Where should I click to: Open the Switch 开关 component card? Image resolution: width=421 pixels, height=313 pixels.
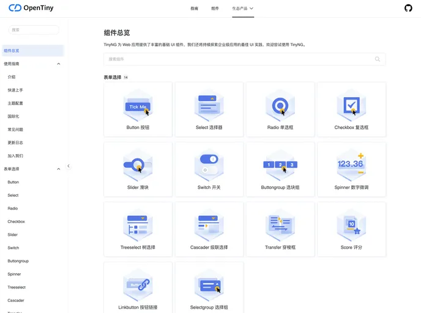pyautogui.click(x=209, y=169)
